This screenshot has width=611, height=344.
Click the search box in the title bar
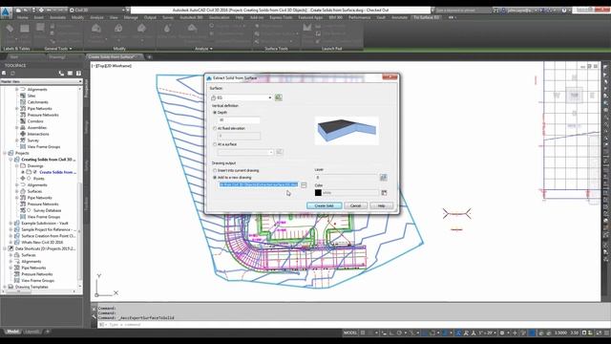point(462,11)
